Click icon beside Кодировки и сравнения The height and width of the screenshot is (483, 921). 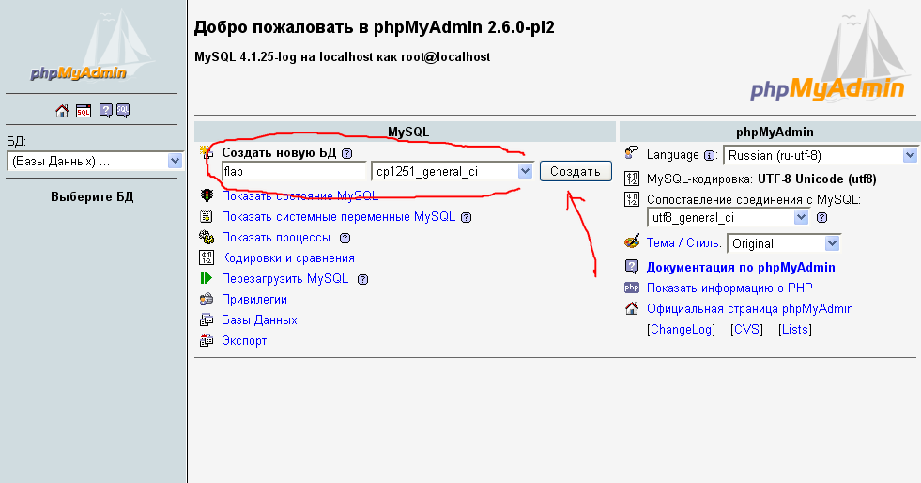[207, 258]
